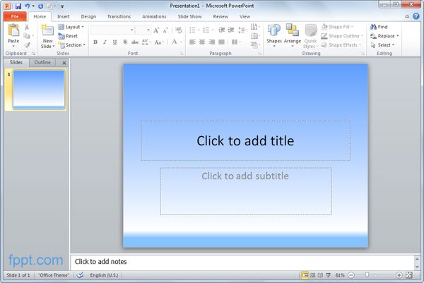
Task: Expand the Layout dropdown
Action: coord(71,27)
